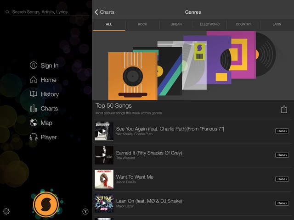Share the Top 50 Songs chart
The width and height of the screenshot is (294, 220).
coord(284,109)
